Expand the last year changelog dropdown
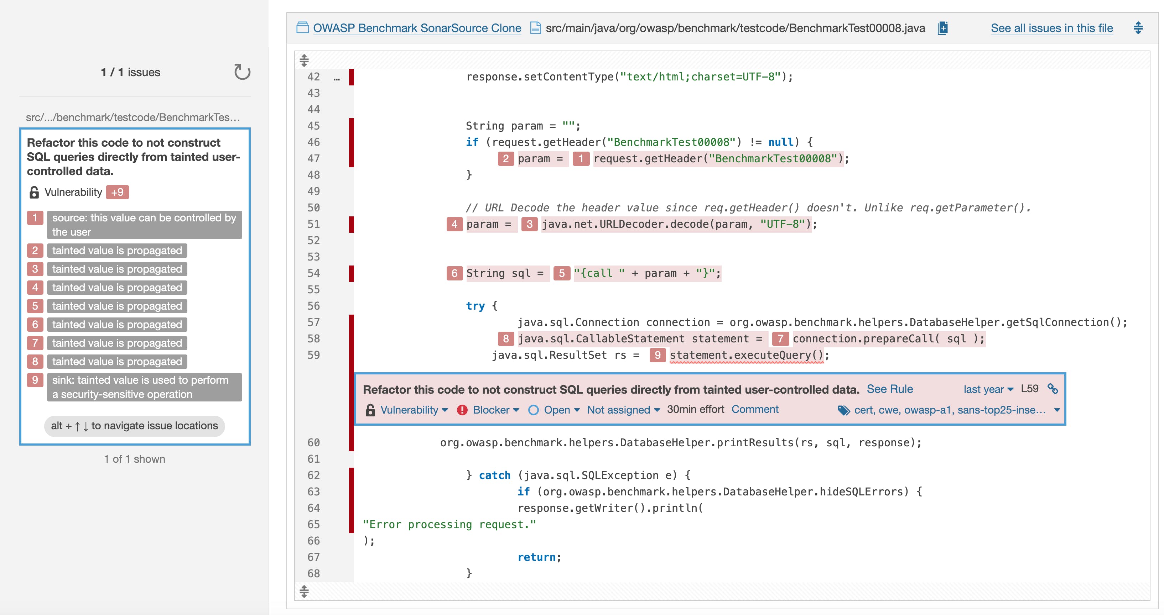Screen dimensions: 1164x615 [988, 389]
